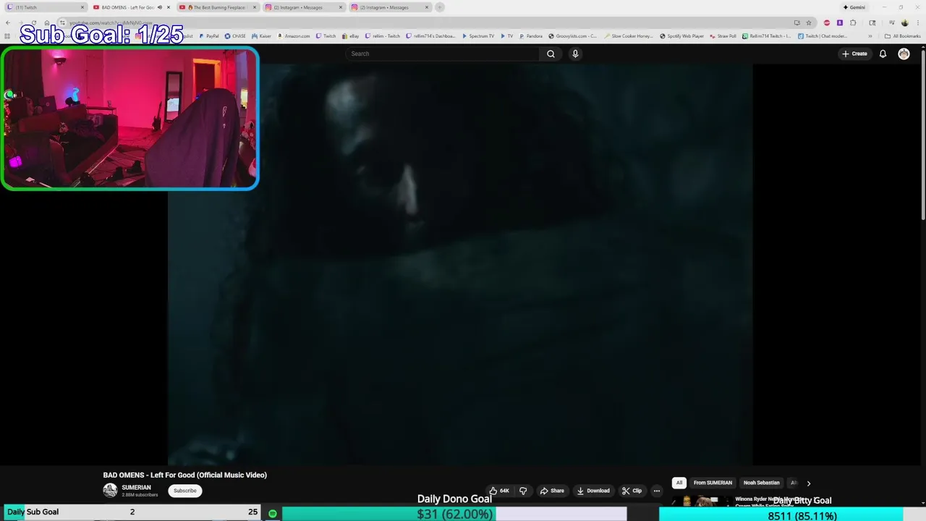926x521 pixels.
Task: Open the PayPal bookmark
Action: [208, 36]
